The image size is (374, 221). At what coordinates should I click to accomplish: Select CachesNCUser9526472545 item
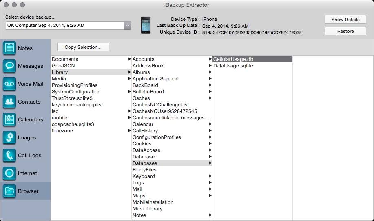pos(165,111)
